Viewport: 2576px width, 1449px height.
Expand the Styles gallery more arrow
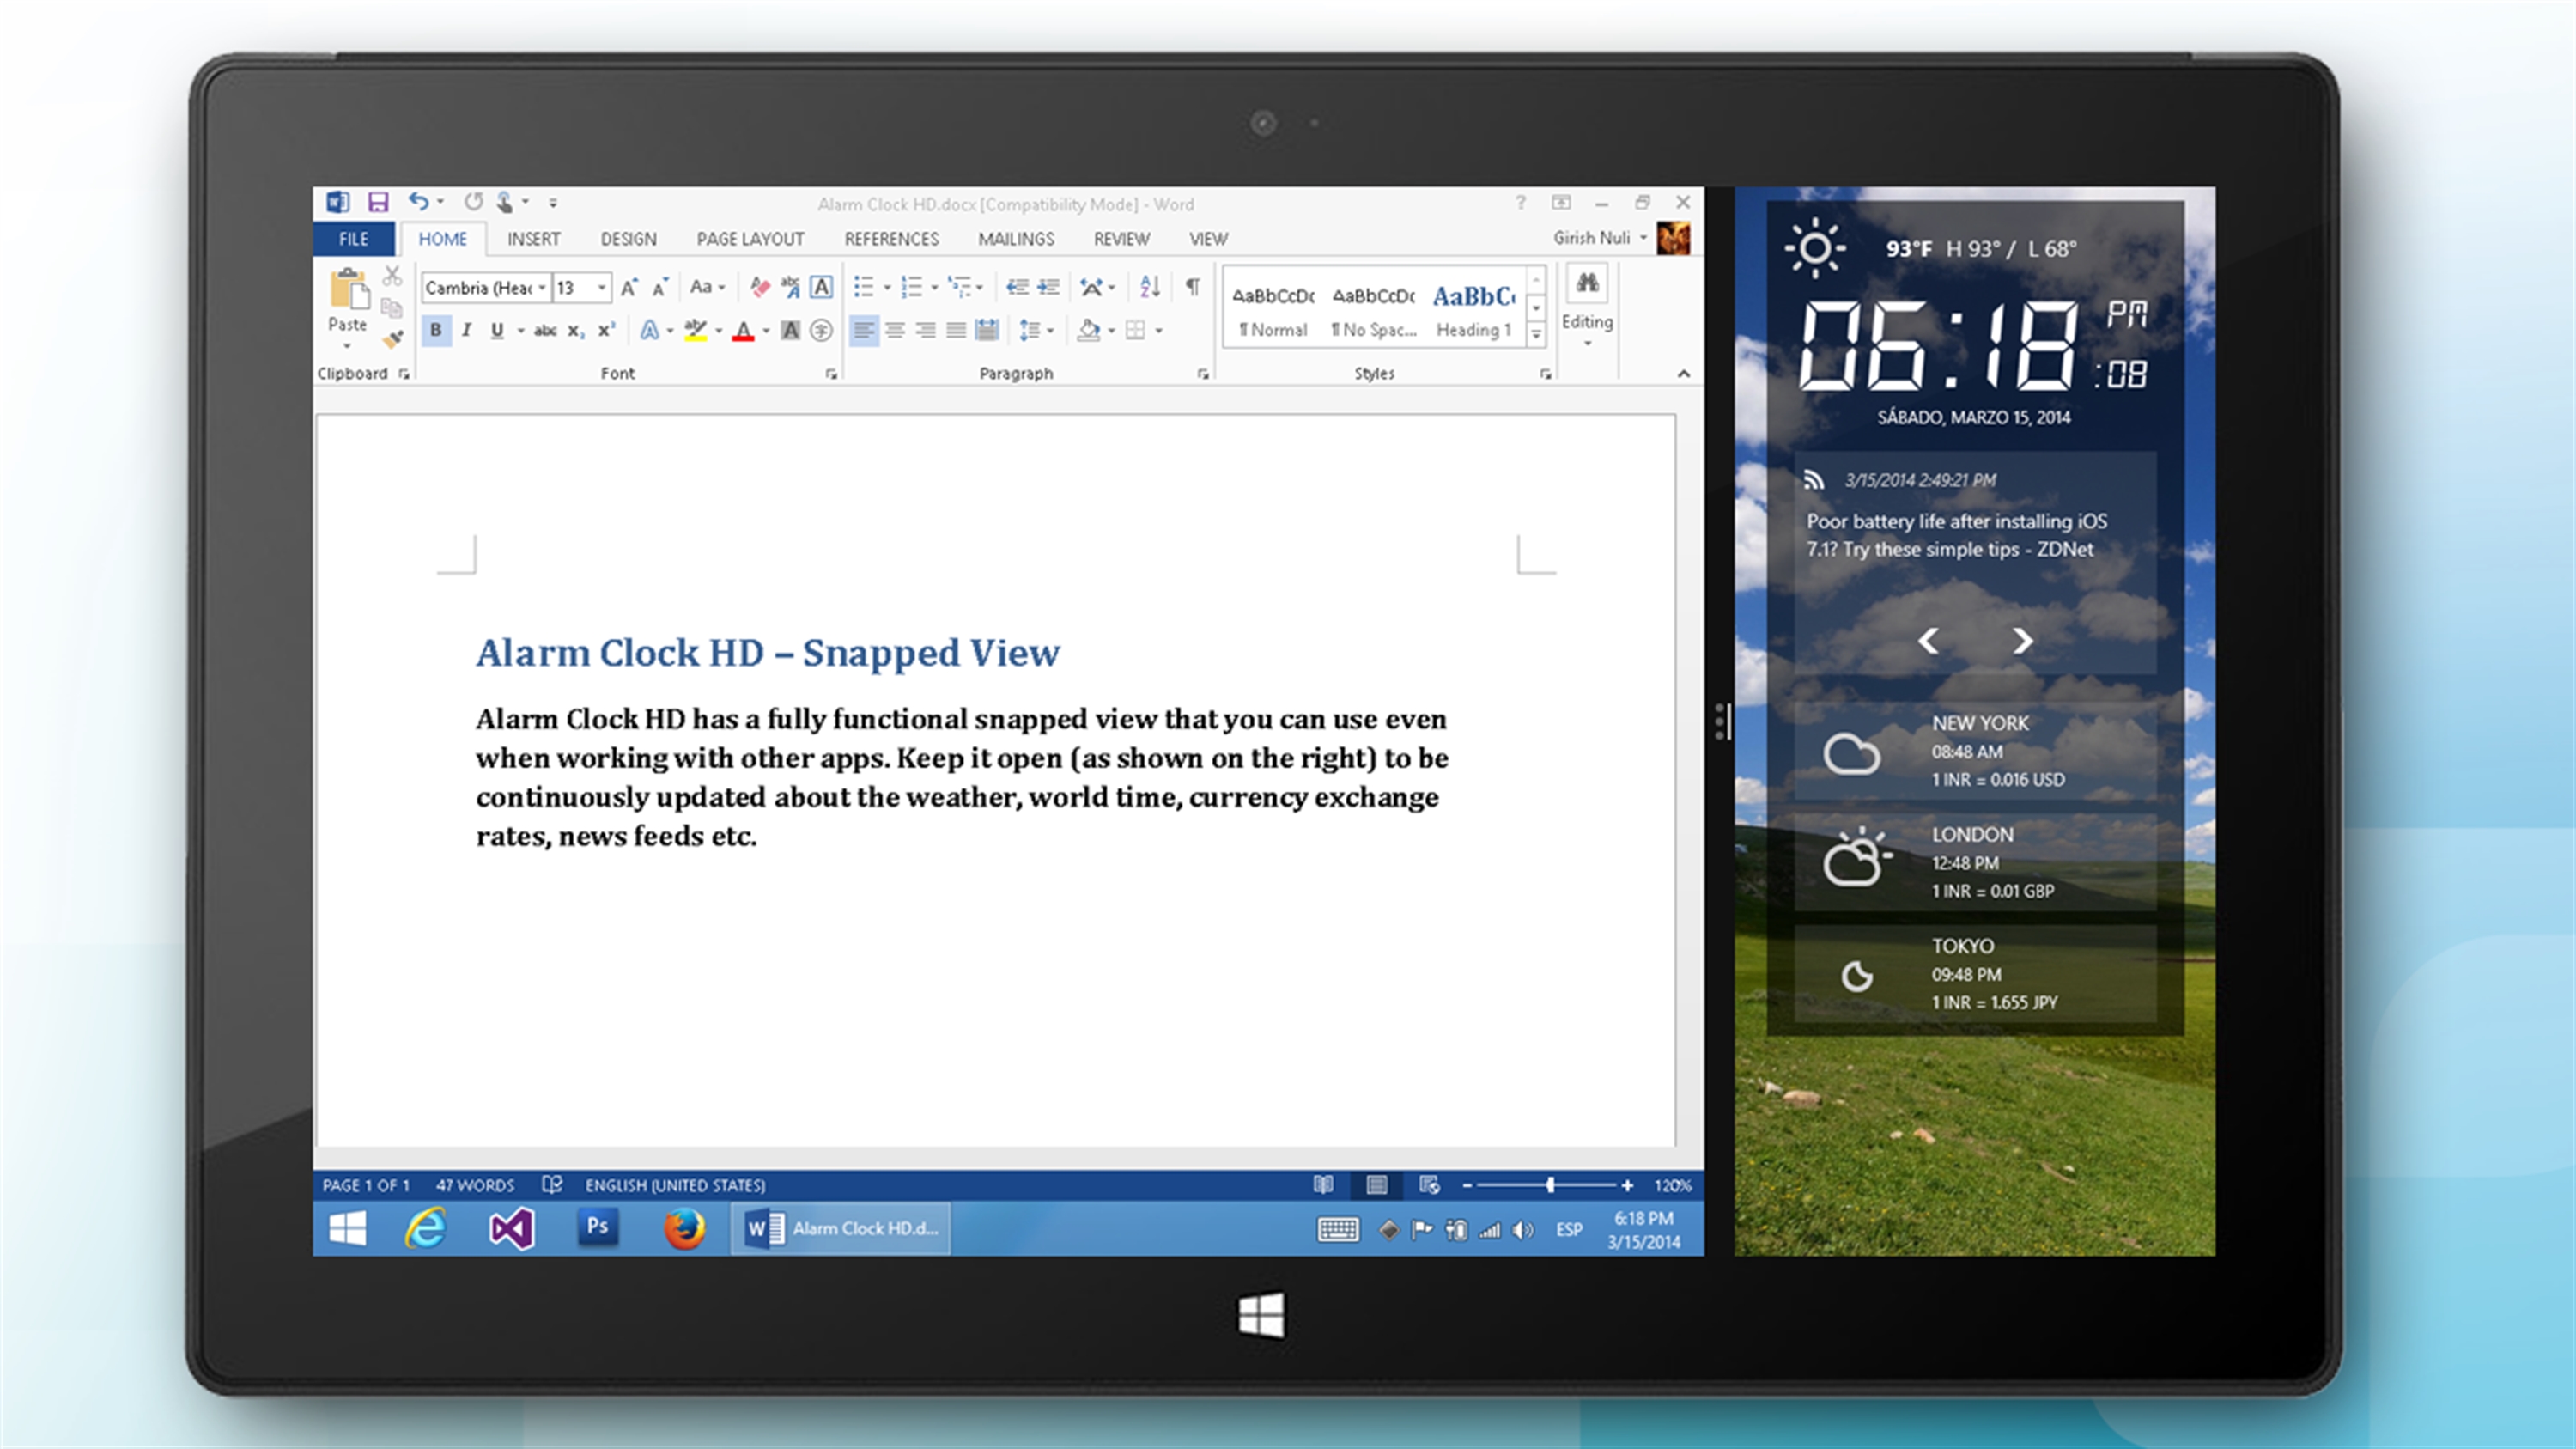pyautogui.click(x=1536, y=336)
